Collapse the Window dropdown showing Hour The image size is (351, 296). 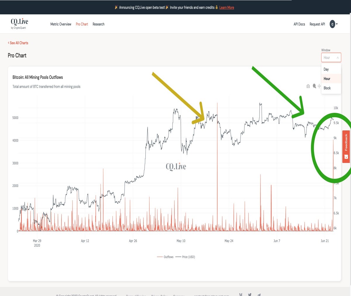click(331, 58)
